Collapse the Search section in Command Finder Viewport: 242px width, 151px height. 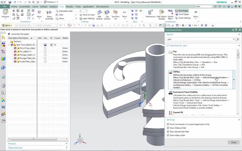[239, 34]
